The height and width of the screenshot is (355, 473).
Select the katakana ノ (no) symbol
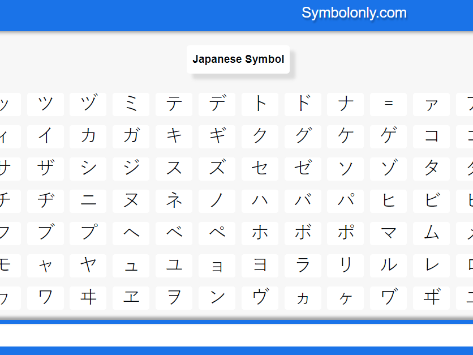[x=216, y=201]
